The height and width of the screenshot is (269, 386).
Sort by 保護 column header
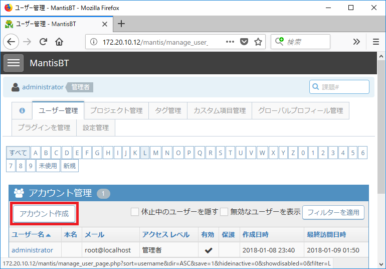(228, 234)
